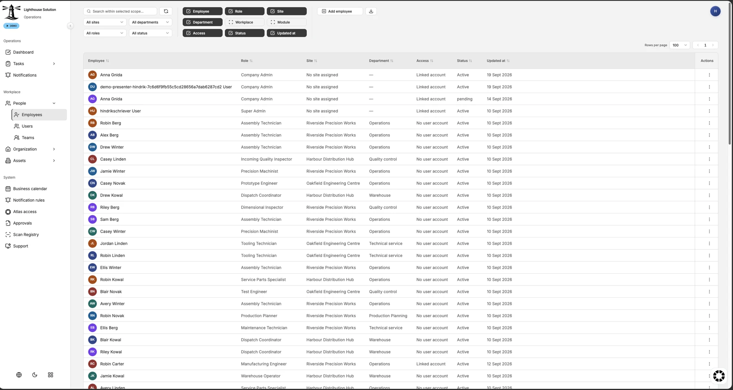Sort by the Employee column
This screenshot has width=733, height=390.
(99, 61)
